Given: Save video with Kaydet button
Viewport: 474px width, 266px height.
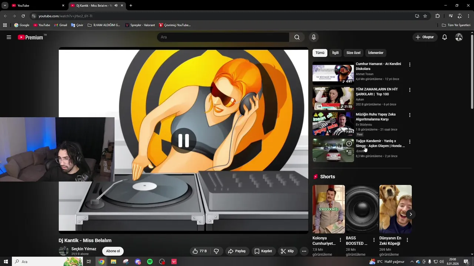Looking at the screenshot, I should tap(263, 251).
